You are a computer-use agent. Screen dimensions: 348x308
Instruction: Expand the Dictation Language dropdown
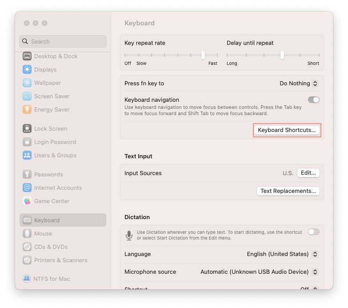click(283, 254)
